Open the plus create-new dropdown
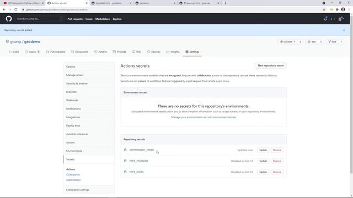Screen dimensions: 353x198 tap(333, 19)
